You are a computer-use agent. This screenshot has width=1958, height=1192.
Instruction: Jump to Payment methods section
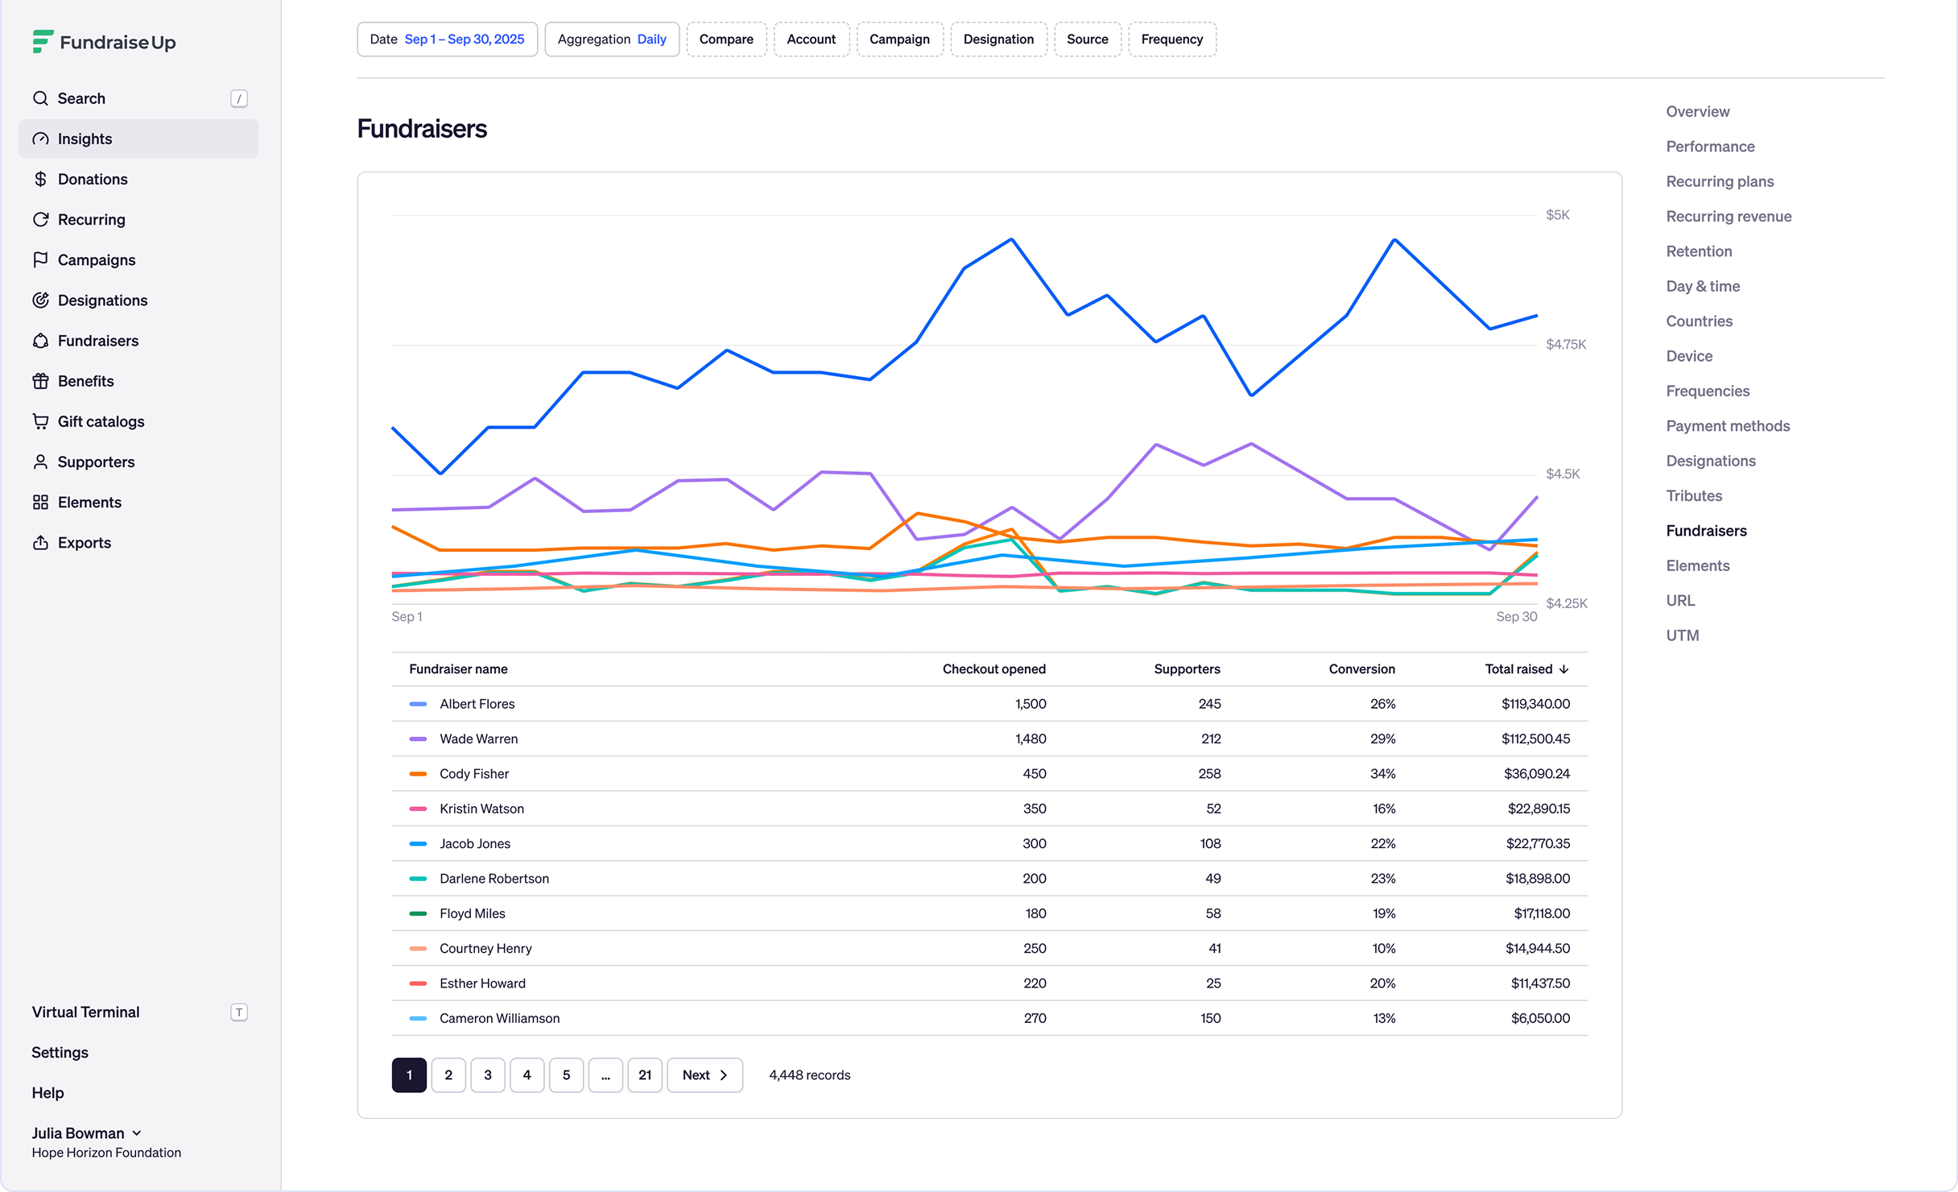1728,425
